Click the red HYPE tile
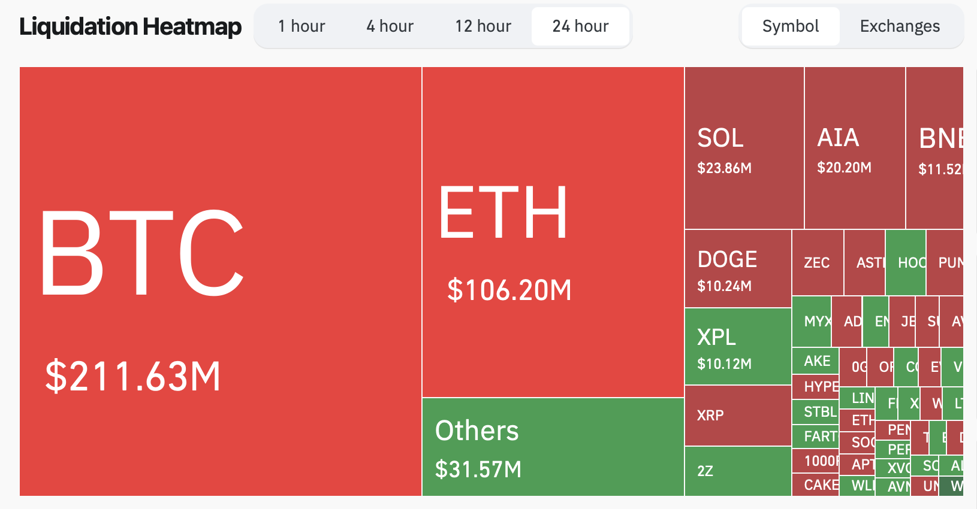Screen dimensions: 977x509 tap(815, 387)
